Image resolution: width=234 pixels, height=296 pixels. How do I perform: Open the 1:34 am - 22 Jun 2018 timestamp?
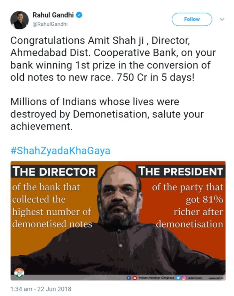(41, 289)
